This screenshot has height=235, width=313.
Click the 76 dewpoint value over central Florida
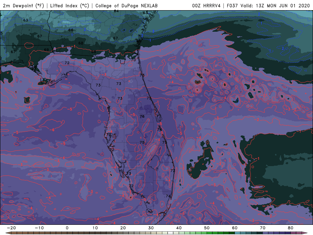(x=142, y=116)
